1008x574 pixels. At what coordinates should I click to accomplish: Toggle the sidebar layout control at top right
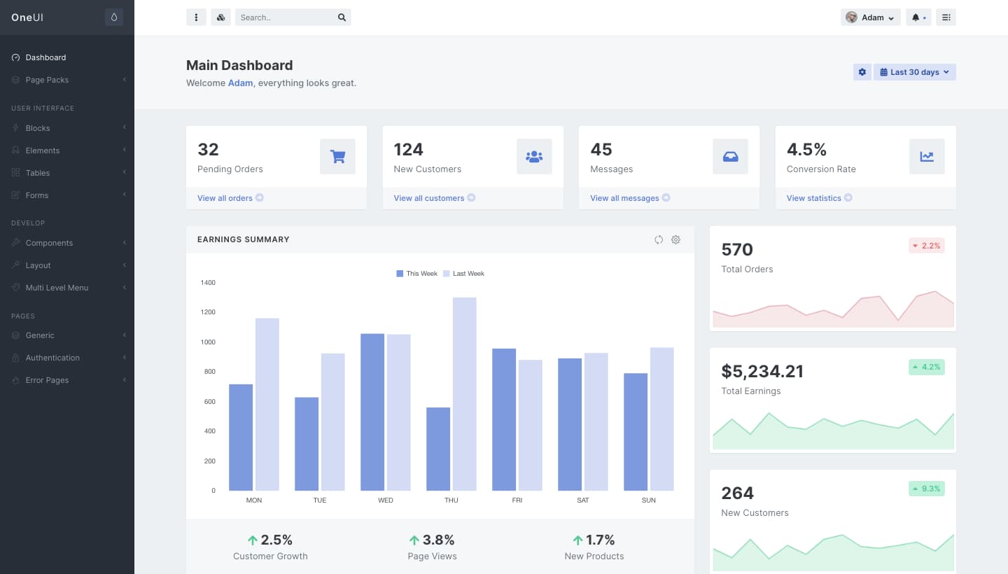tap(946, 17)
